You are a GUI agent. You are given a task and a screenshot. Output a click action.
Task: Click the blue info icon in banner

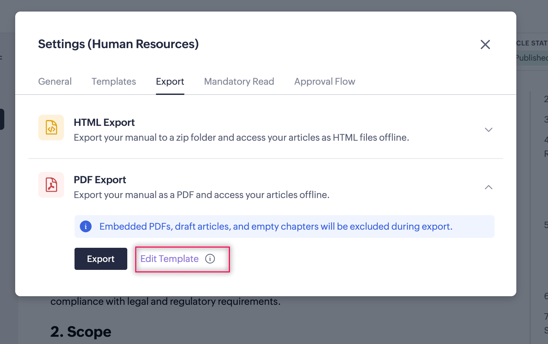click(86, 226)
